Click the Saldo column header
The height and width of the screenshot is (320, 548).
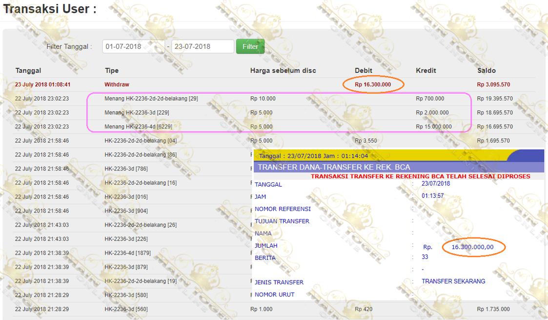tap(487, 70)
